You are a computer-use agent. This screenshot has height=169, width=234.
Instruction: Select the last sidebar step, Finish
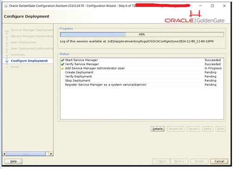[x=15, y=67]
